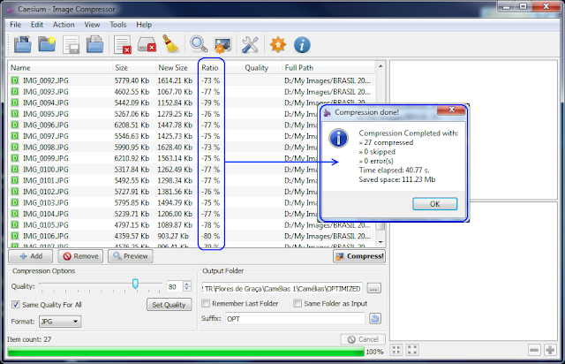Click the Save List toolbar icon
565x364 pixels.
click(71, 45)
